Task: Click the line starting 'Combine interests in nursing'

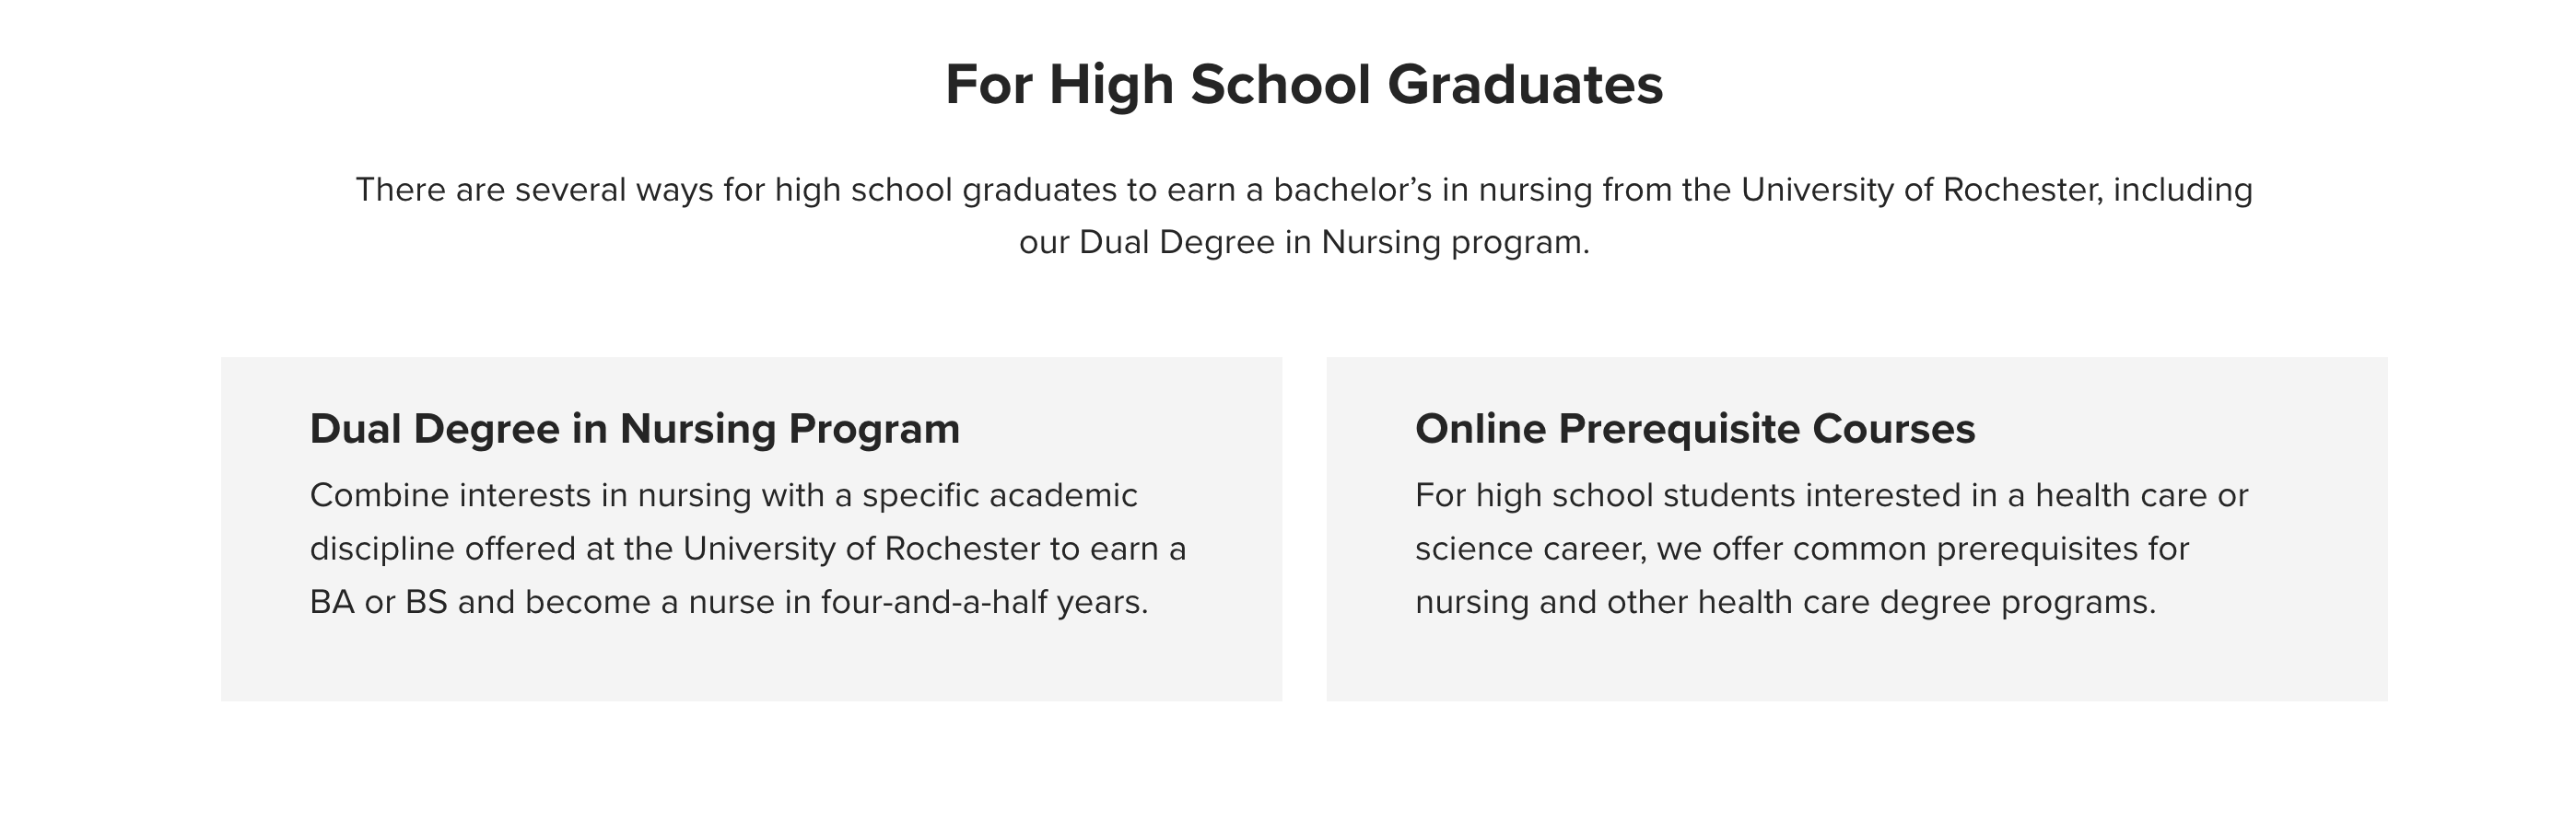Action: [723, 495]
